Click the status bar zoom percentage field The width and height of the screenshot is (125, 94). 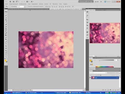[10, 90]
